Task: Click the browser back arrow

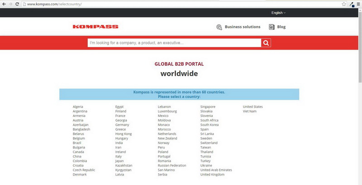Action: [4, 4]
